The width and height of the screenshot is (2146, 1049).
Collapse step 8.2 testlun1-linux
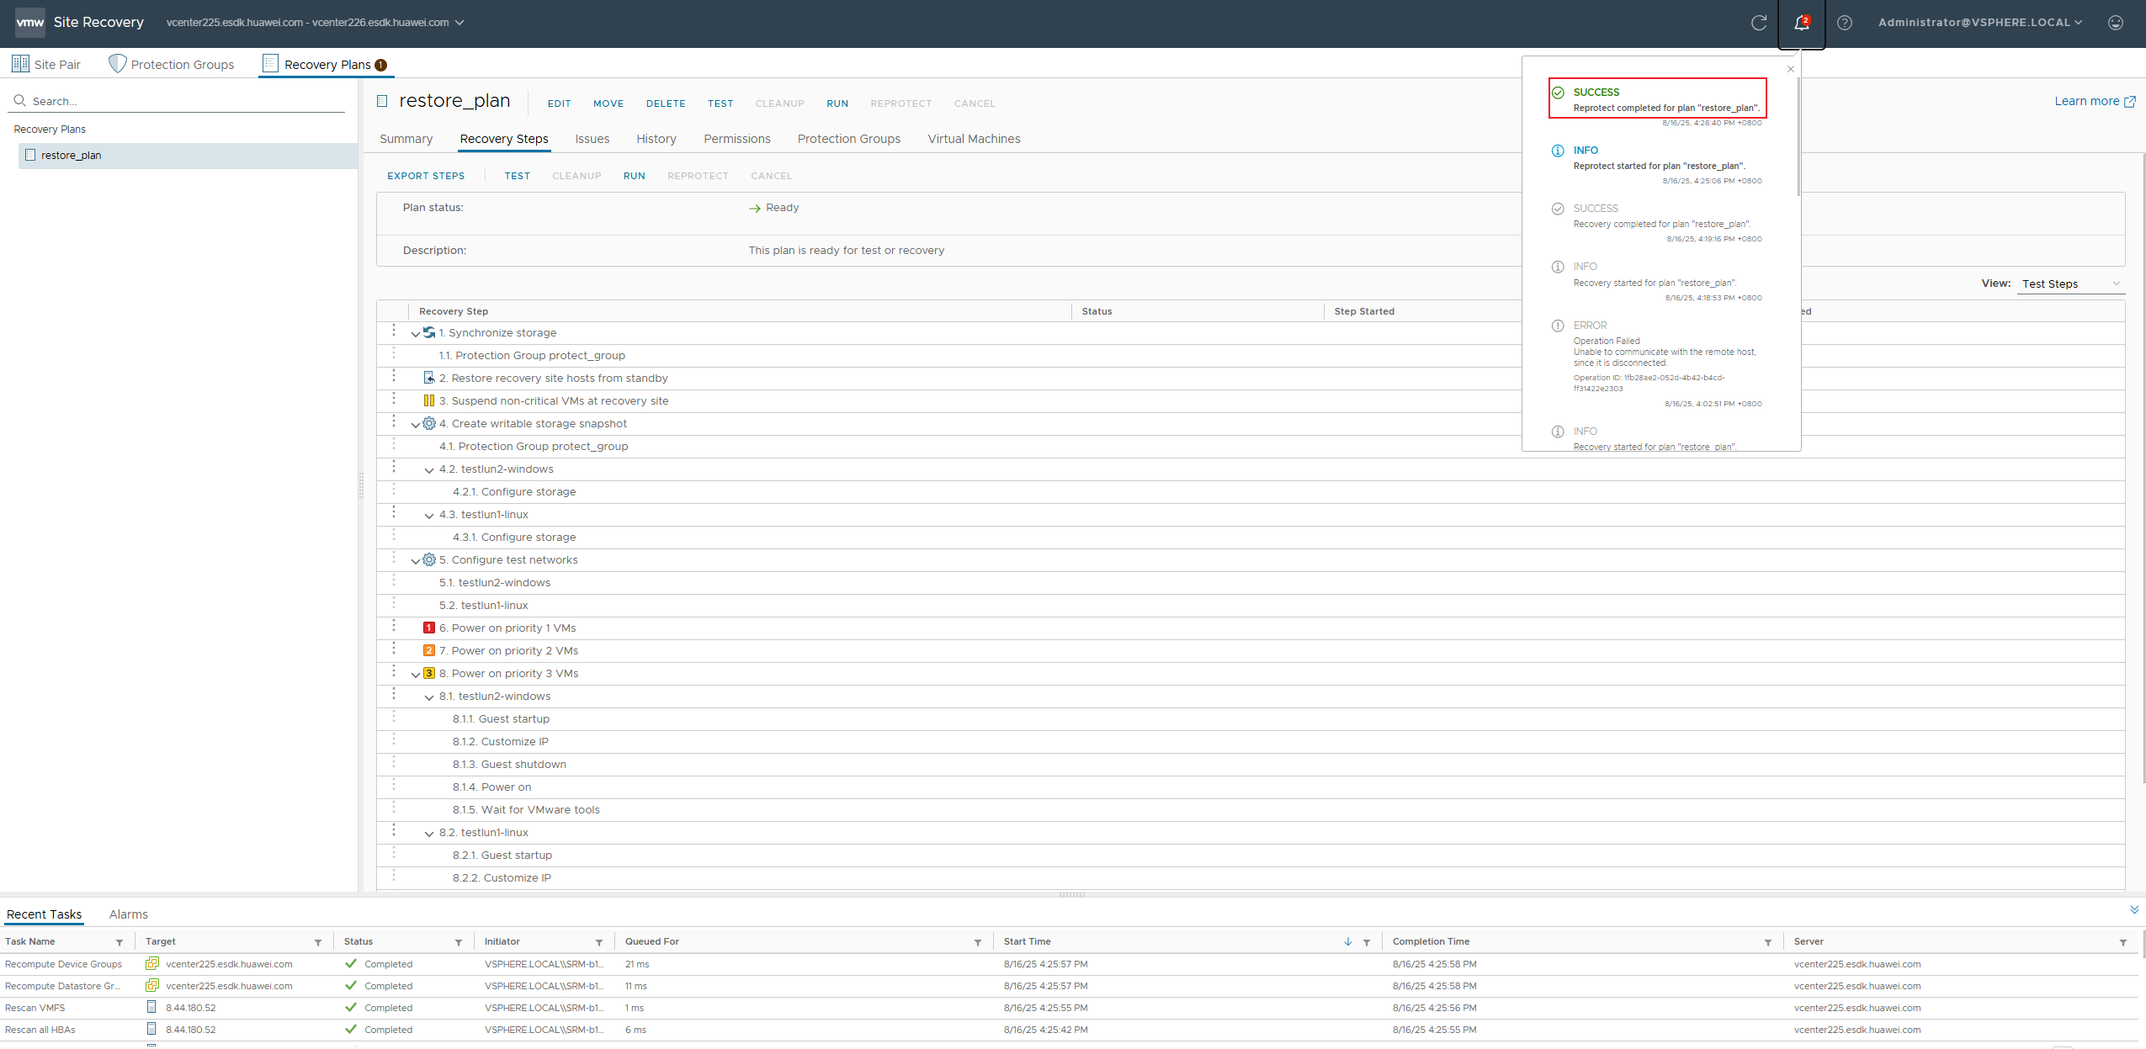[x=429, y=834]
